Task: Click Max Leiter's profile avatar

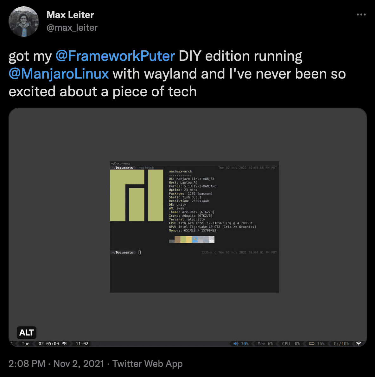Action: pos(24,21)
